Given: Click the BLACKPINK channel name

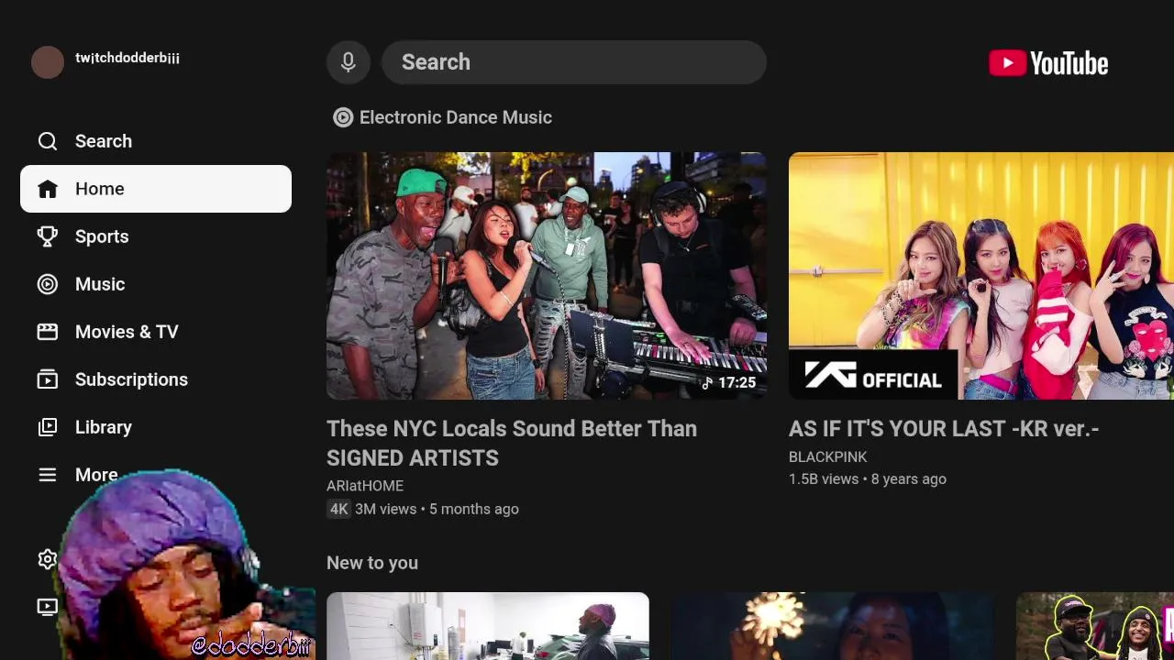Looking at the screenshot, I should (x=828, y=456).
